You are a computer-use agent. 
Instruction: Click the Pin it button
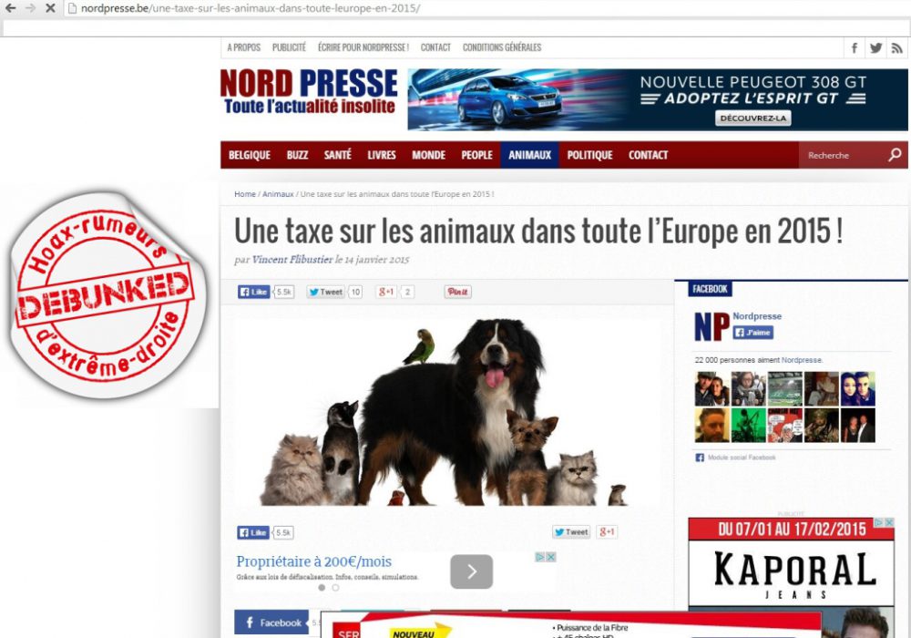[458, 292]
